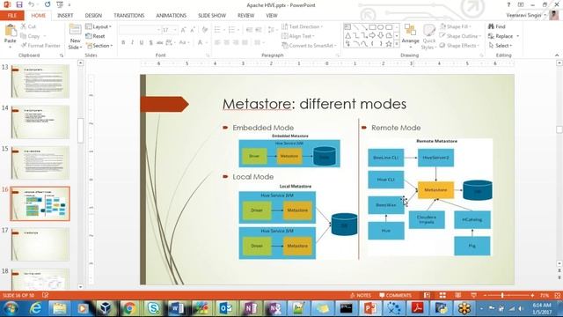Viewport: 563px width, 317px height.
Task: Click the Redo icon
Action: (x=48, y=4)
